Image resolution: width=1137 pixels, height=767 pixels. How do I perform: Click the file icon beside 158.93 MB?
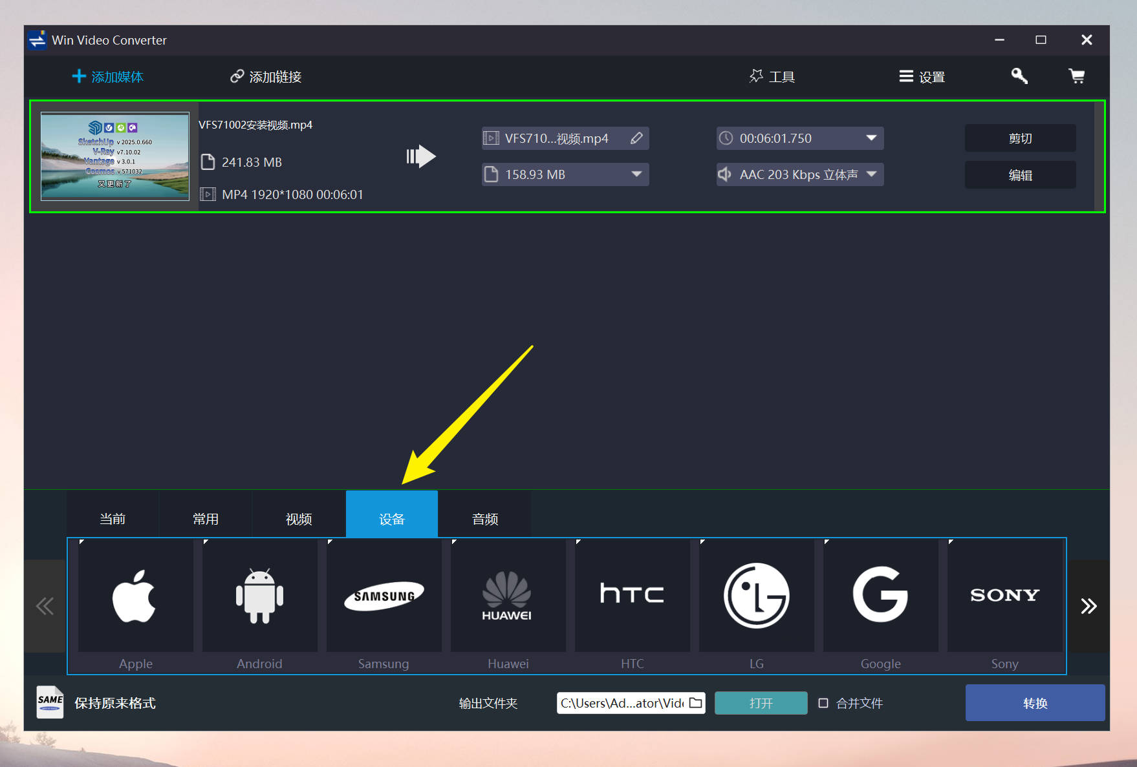pos(492,174)
